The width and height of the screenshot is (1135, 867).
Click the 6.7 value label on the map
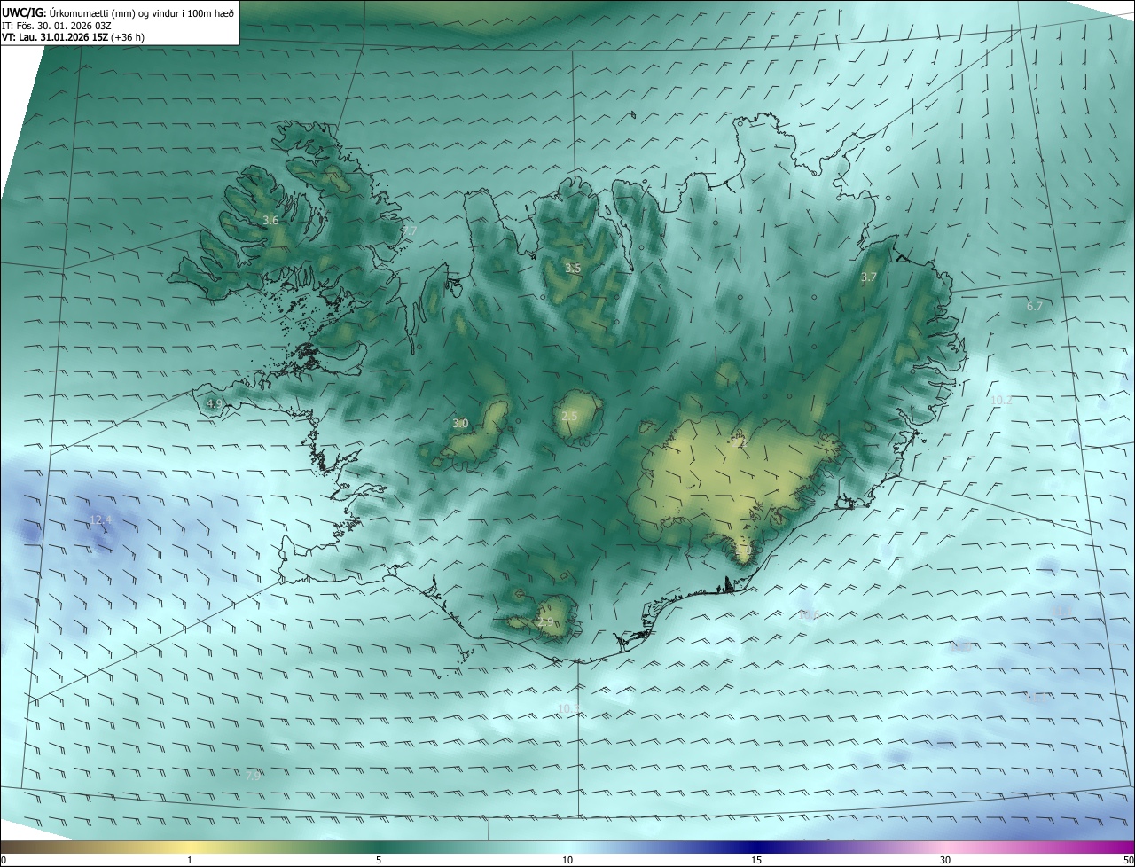[1034, 307]
